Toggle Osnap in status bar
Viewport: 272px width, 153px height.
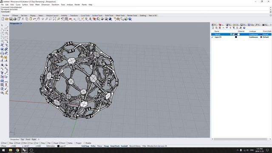(106, 146)
